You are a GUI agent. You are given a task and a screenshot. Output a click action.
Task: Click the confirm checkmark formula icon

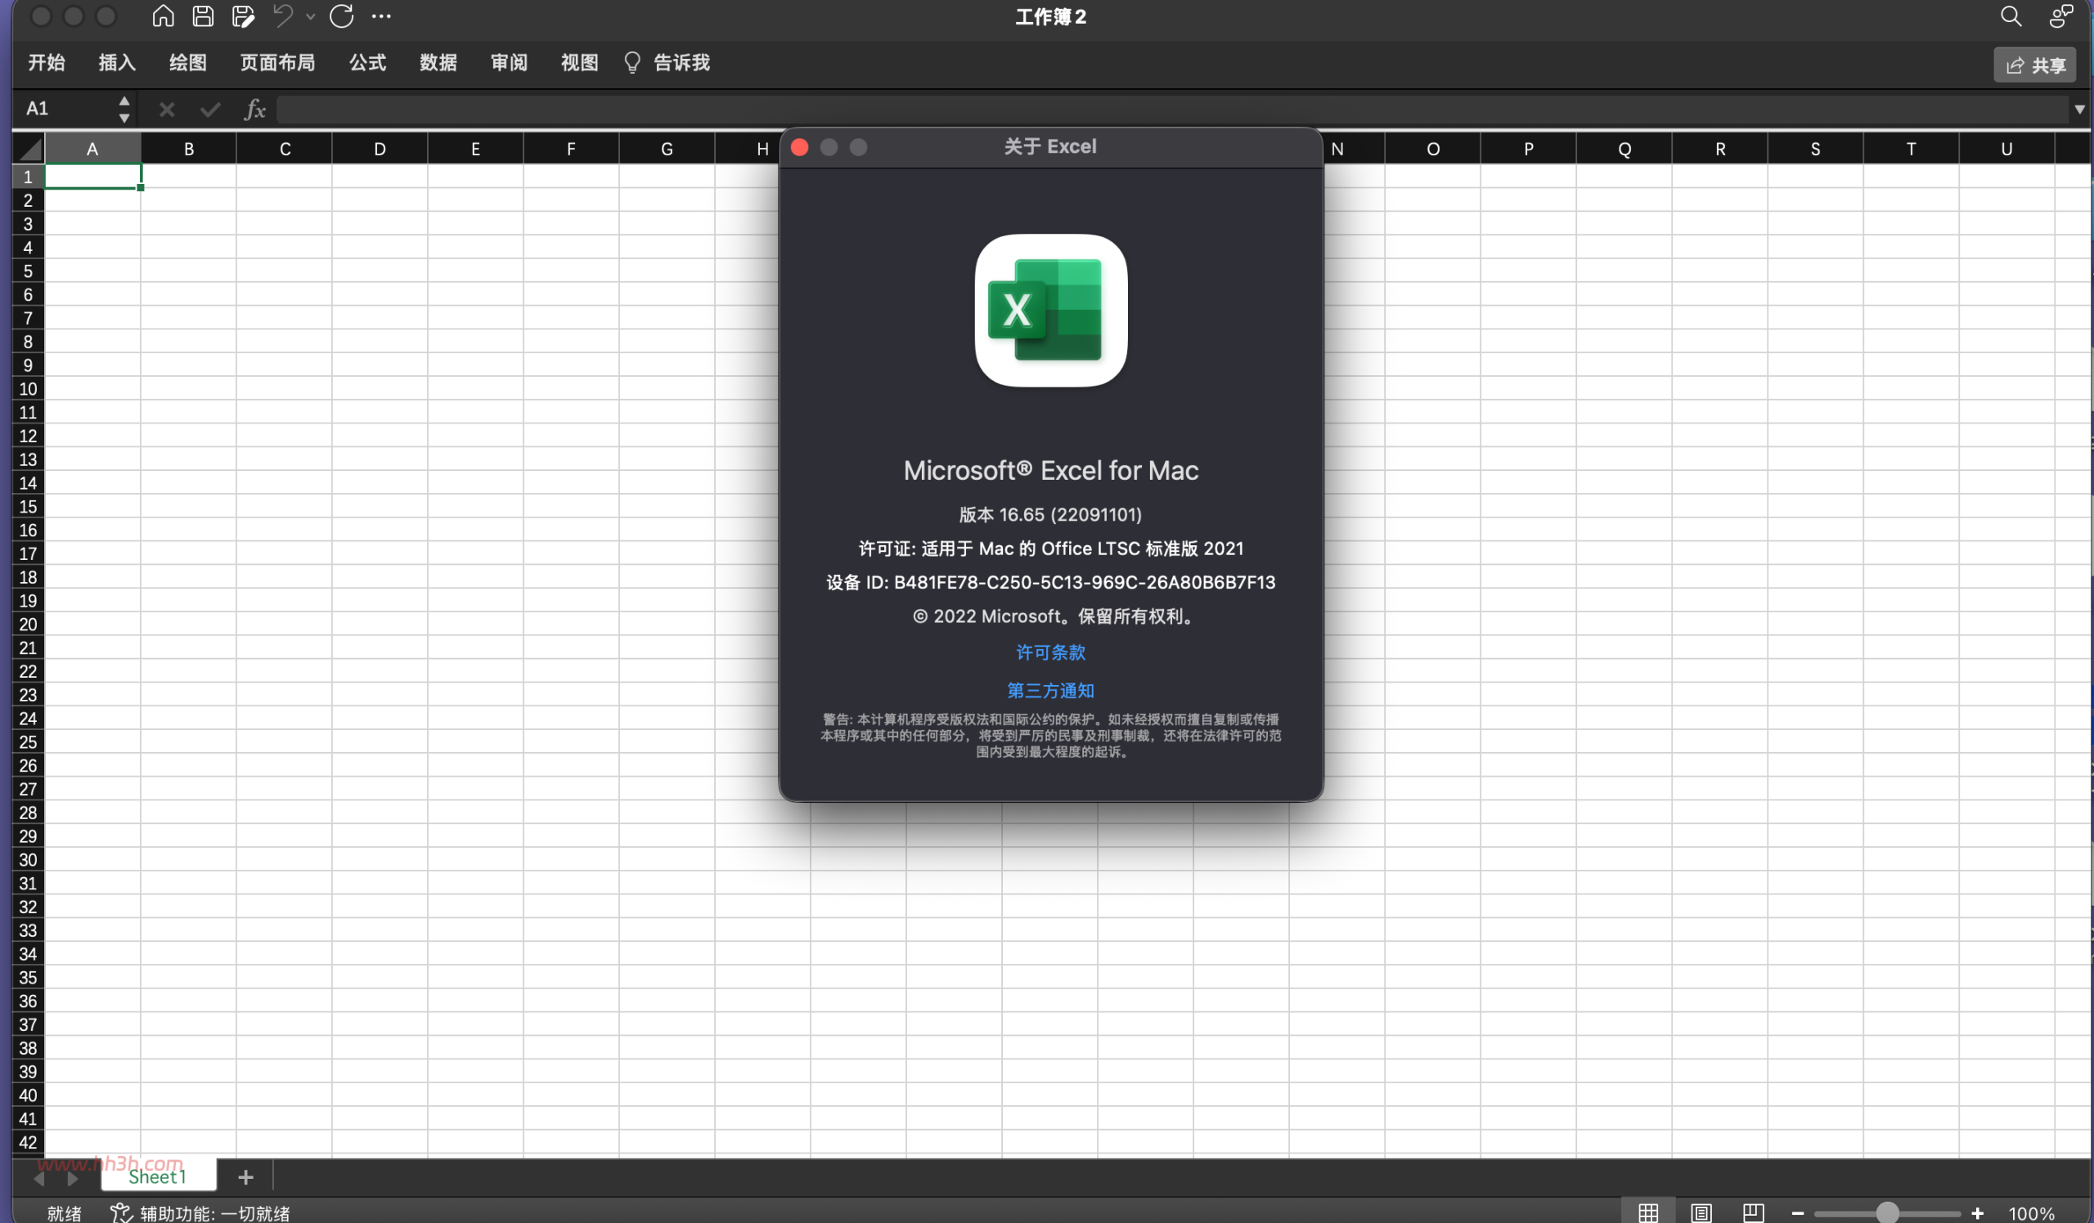point(210,109)
